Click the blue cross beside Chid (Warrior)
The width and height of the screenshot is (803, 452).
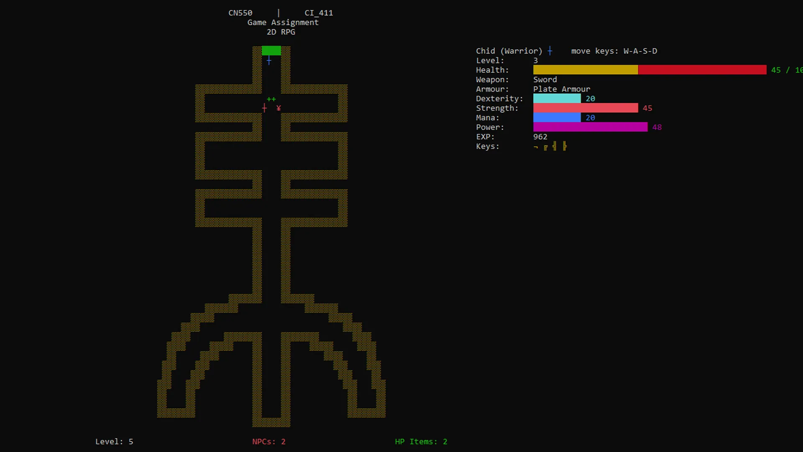tap(550, 51)
